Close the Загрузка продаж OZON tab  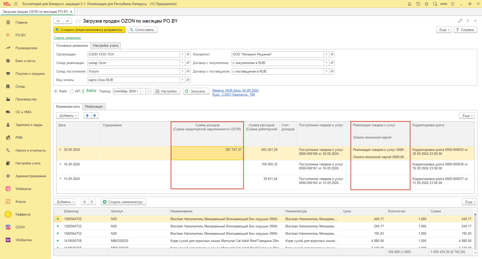[71, 12]
